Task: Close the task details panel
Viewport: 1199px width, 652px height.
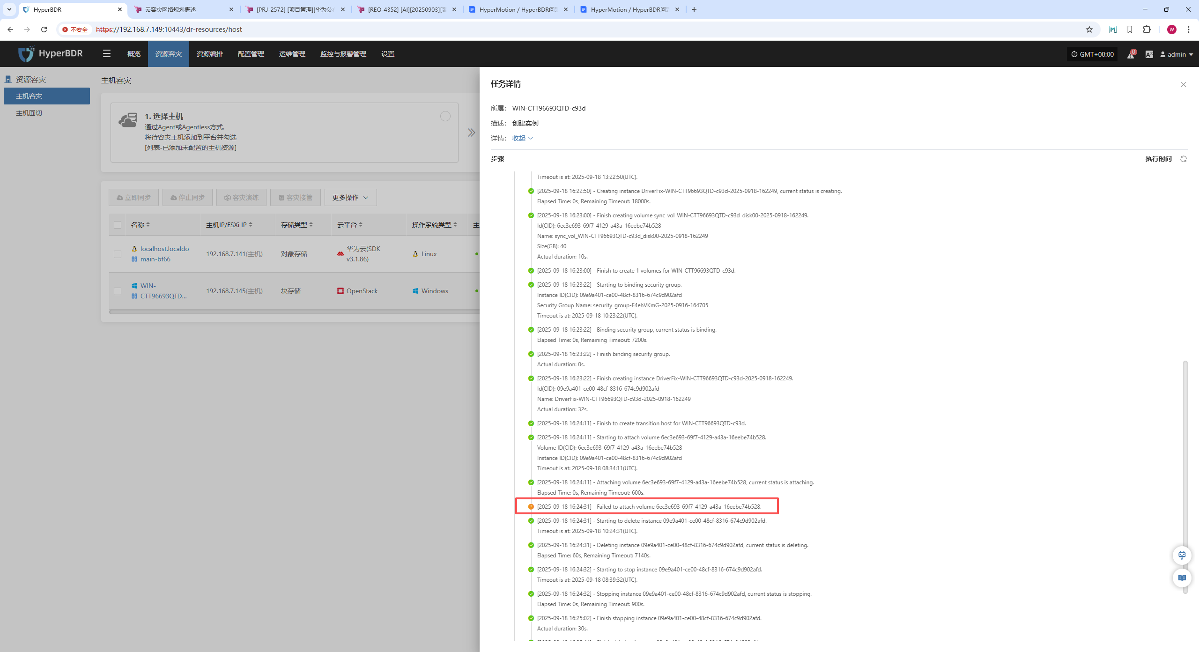Action: [1184, 84]
